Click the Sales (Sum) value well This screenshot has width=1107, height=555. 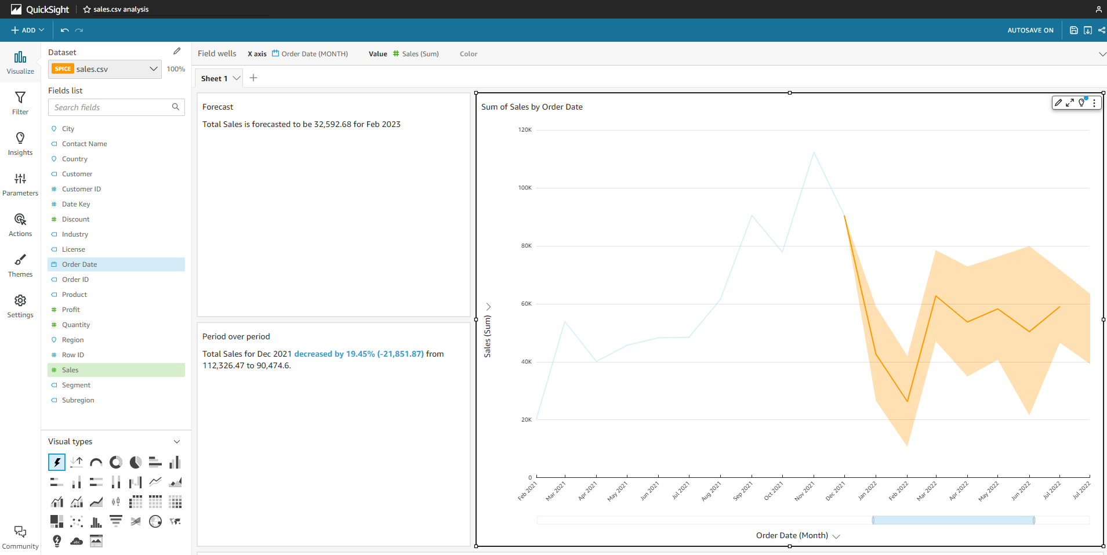point(416,54)
